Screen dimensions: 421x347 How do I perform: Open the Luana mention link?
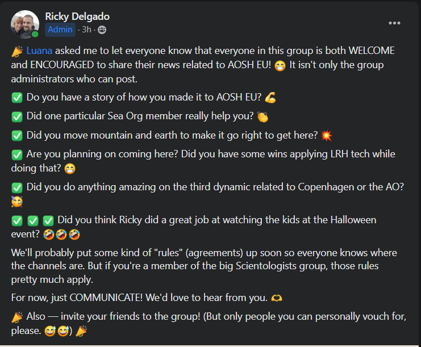click(x=39, y=51)
